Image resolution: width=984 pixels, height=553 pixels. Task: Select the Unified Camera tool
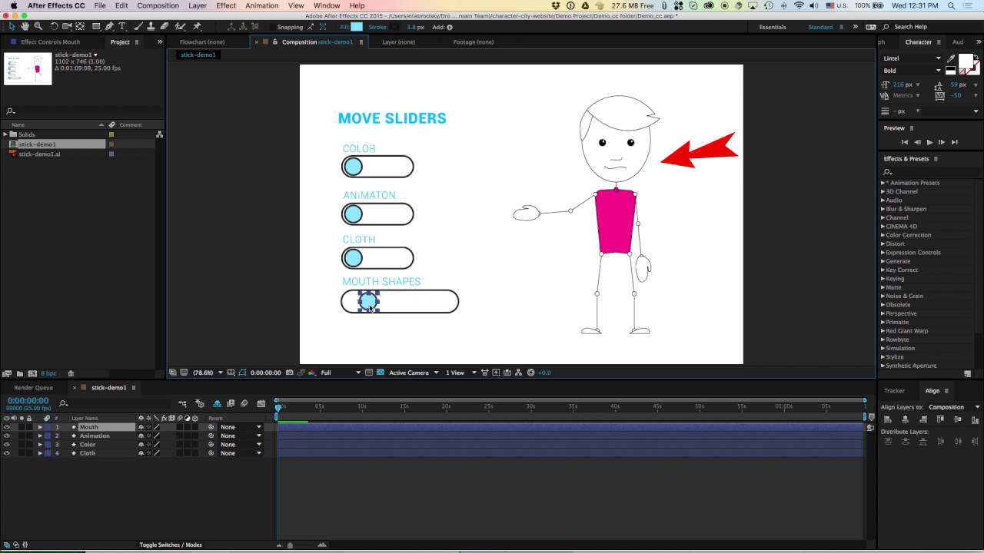[x=67, y=26]
